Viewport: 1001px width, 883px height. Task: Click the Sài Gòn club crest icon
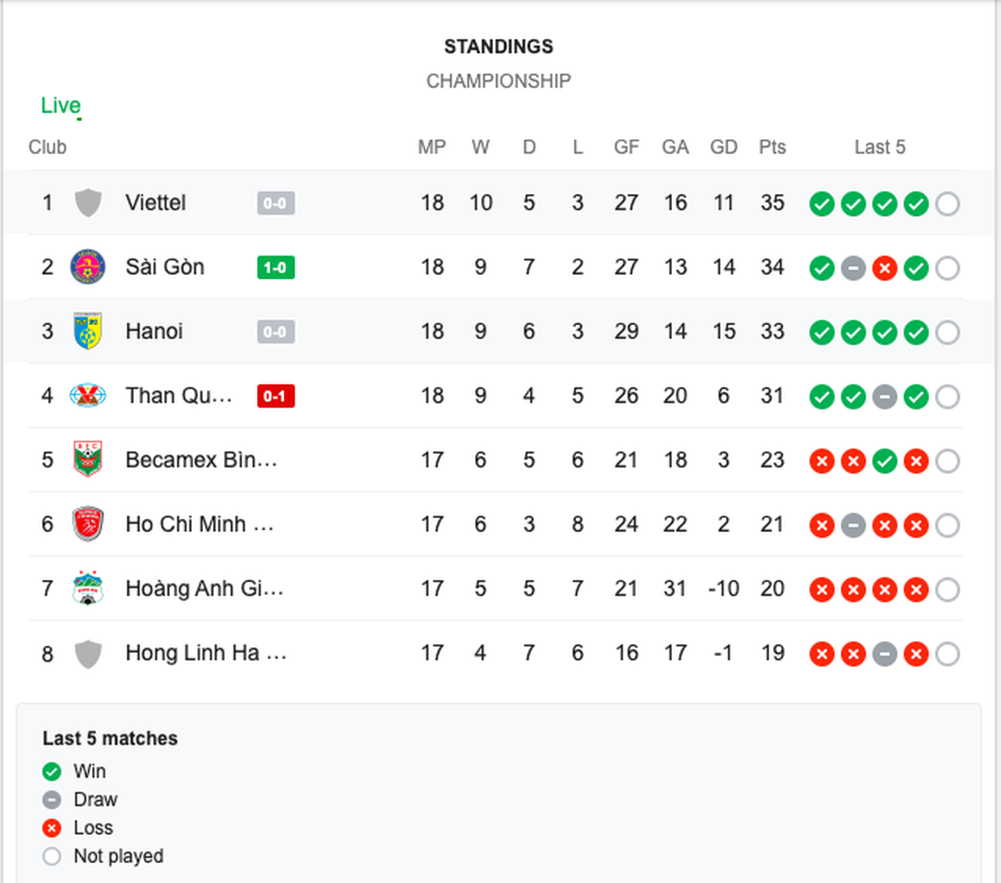click(88, 267)
